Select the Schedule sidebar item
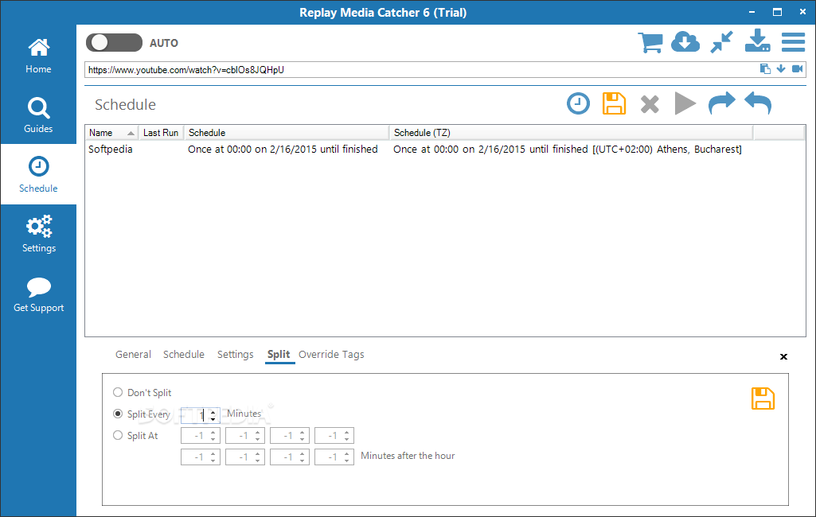The image size is (816, 517). pyautogui.click(x=38, y=174)
